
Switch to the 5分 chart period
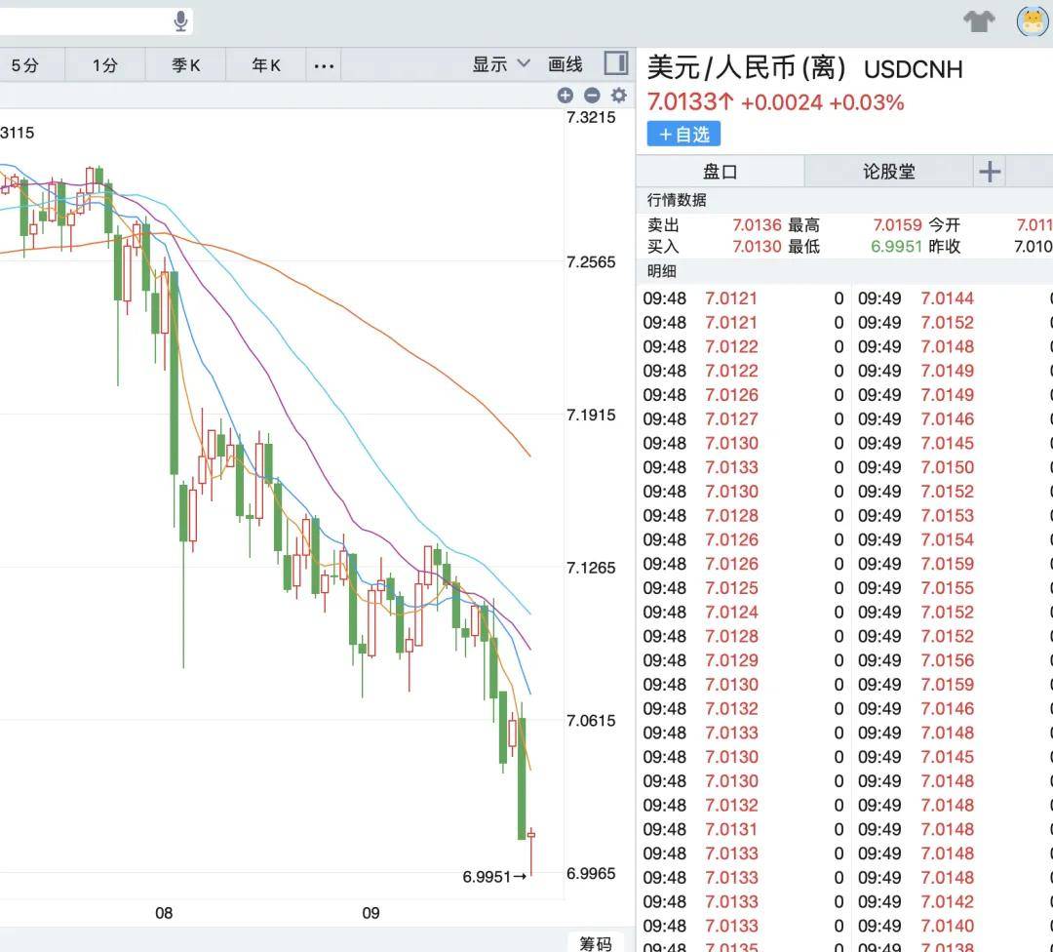click(24, 65)
